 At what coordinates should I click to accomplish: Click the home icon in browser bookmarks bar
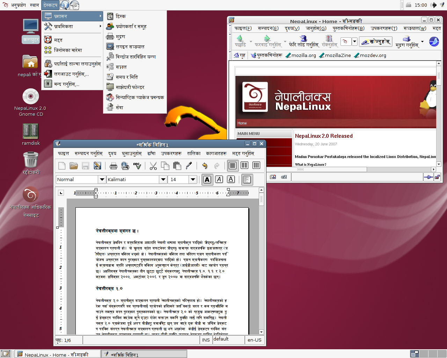pyautogui.click(x=236, y=55)
